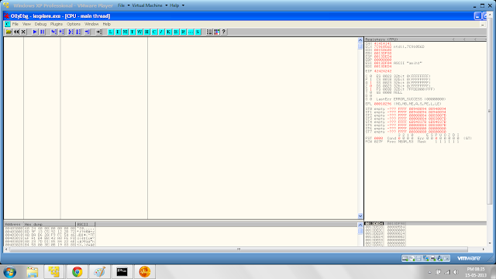
Task: Click the orange round taskbar app icon
Action: 145,272
